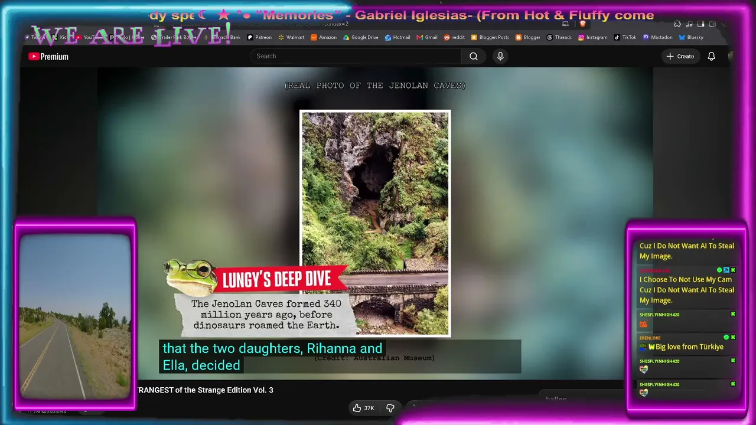Click the ERENLORE username in chat

(x=651, y=338)
